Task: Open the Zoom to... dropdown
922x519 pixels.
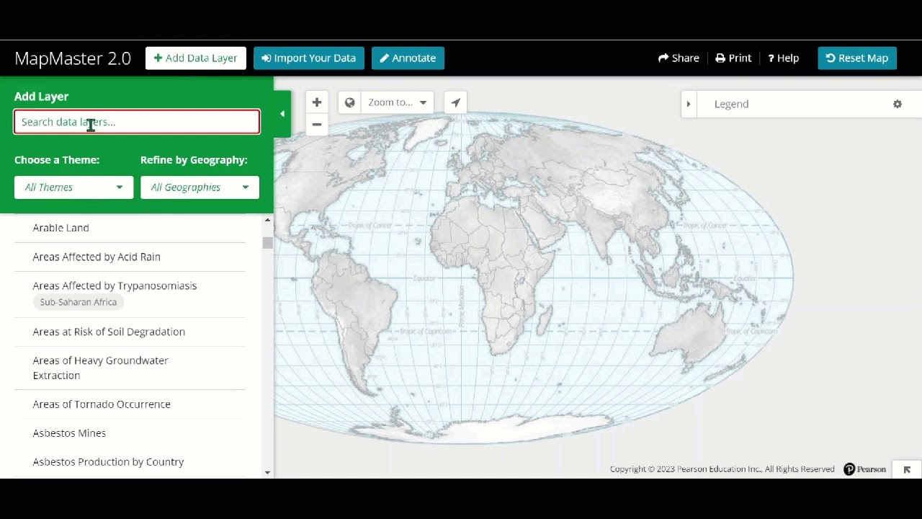Action: pyautogui.click(x=397, y=102)
